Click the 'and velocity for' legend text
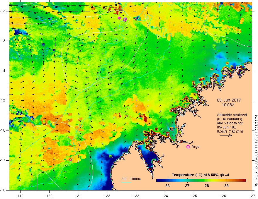Viewport: 258px width, 199px height. coord(230,123)
